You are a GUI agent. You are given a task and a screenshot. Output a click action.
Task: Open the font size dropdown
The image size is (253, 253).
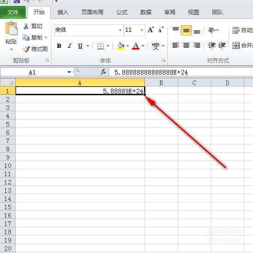142,30
